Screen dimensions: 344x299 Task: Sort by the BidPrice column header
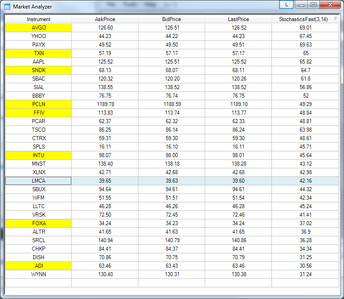[172, 19]
